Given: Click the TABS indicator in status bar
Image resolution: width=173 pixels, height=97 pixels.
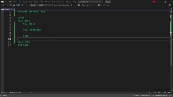Looking at the screenshot, I should 165,93.
